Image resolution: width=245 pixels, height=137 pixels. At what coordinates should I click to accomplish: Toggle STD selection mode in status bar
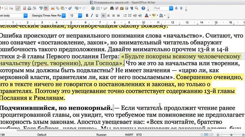[139, 135]
